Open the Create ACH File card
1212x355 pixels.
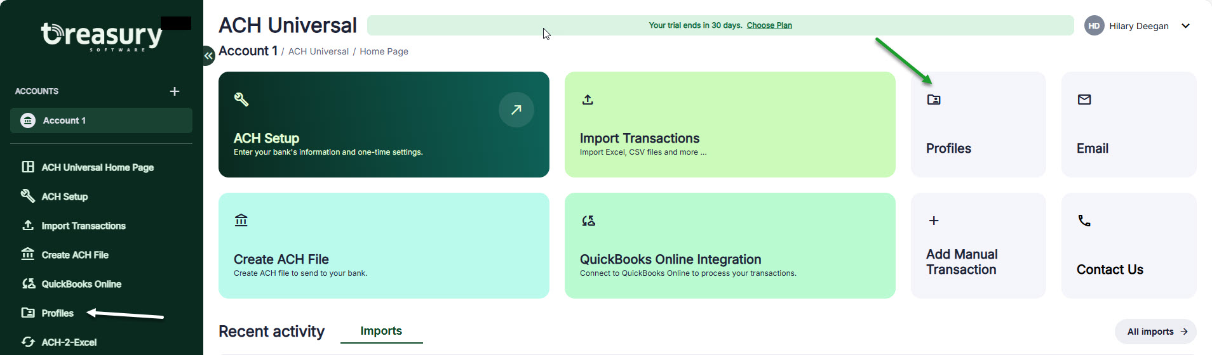(x=384, y=245)
